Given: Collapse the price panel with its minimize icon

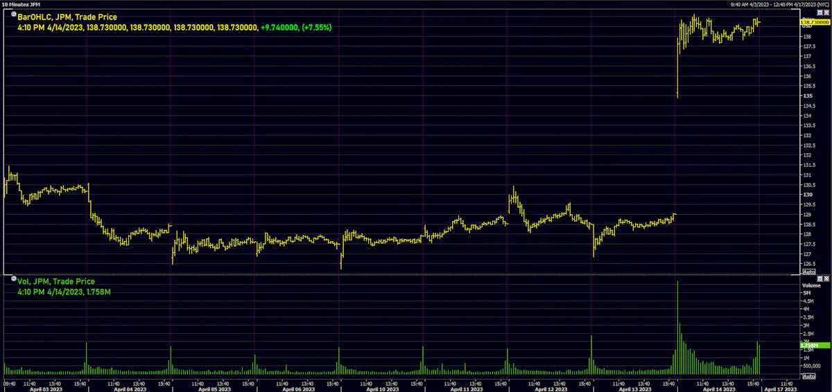Looking at the screenshot, I should click(x=820, y=12).
